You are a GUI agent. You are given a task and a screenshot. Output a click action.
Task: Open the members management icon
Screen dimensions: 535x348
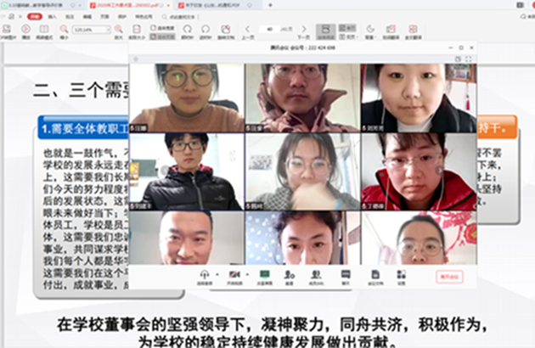coord(316,274)
